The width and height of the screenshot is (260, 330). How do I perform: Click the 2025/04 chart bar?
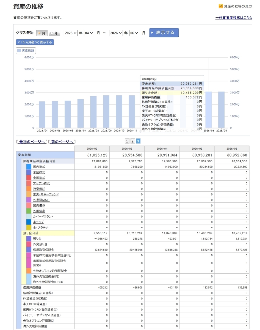(42, 115)
